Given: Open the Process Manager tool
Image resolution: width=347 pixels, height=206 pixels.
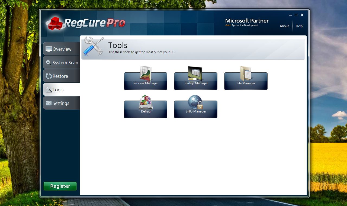Looking at the screenshot, I should (146, 81).
